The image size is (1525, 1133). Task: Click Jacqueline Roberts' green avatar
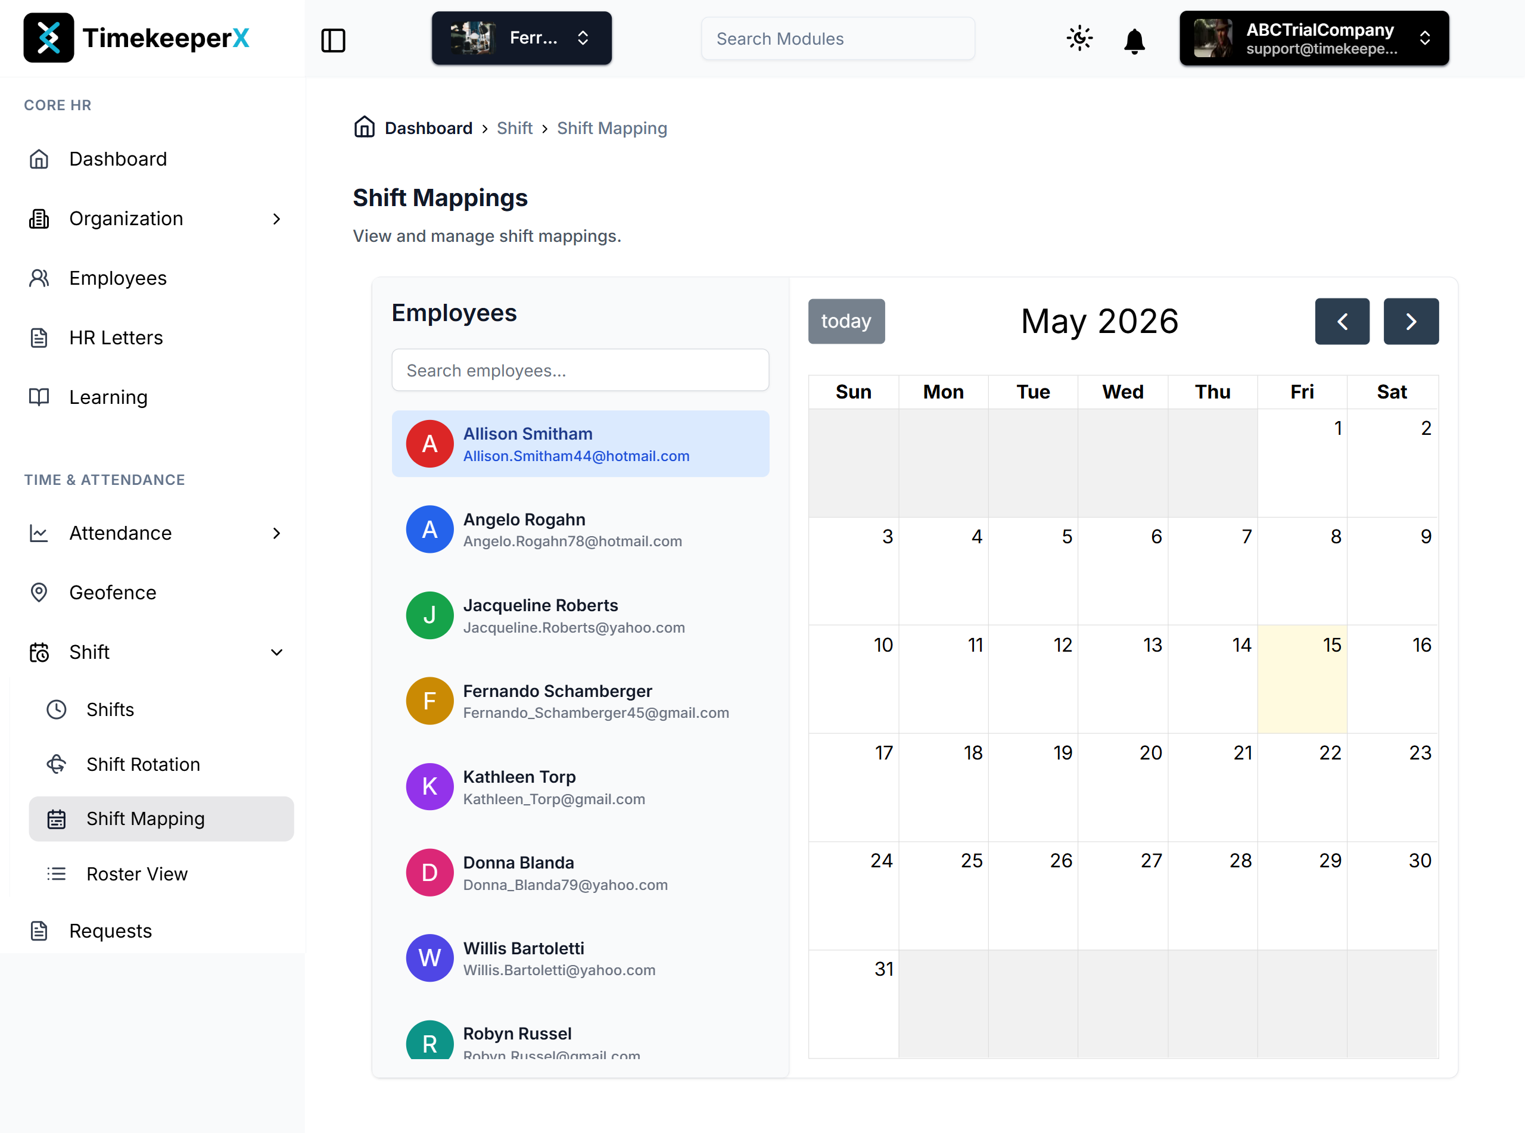(x=430, y=615)
